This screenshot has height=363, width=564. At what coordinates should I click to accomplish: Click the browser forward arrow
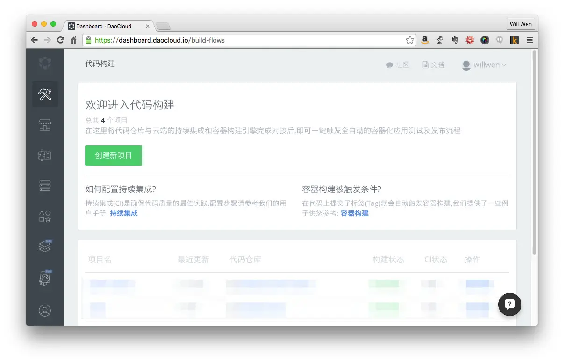click(x=47, y=40)
